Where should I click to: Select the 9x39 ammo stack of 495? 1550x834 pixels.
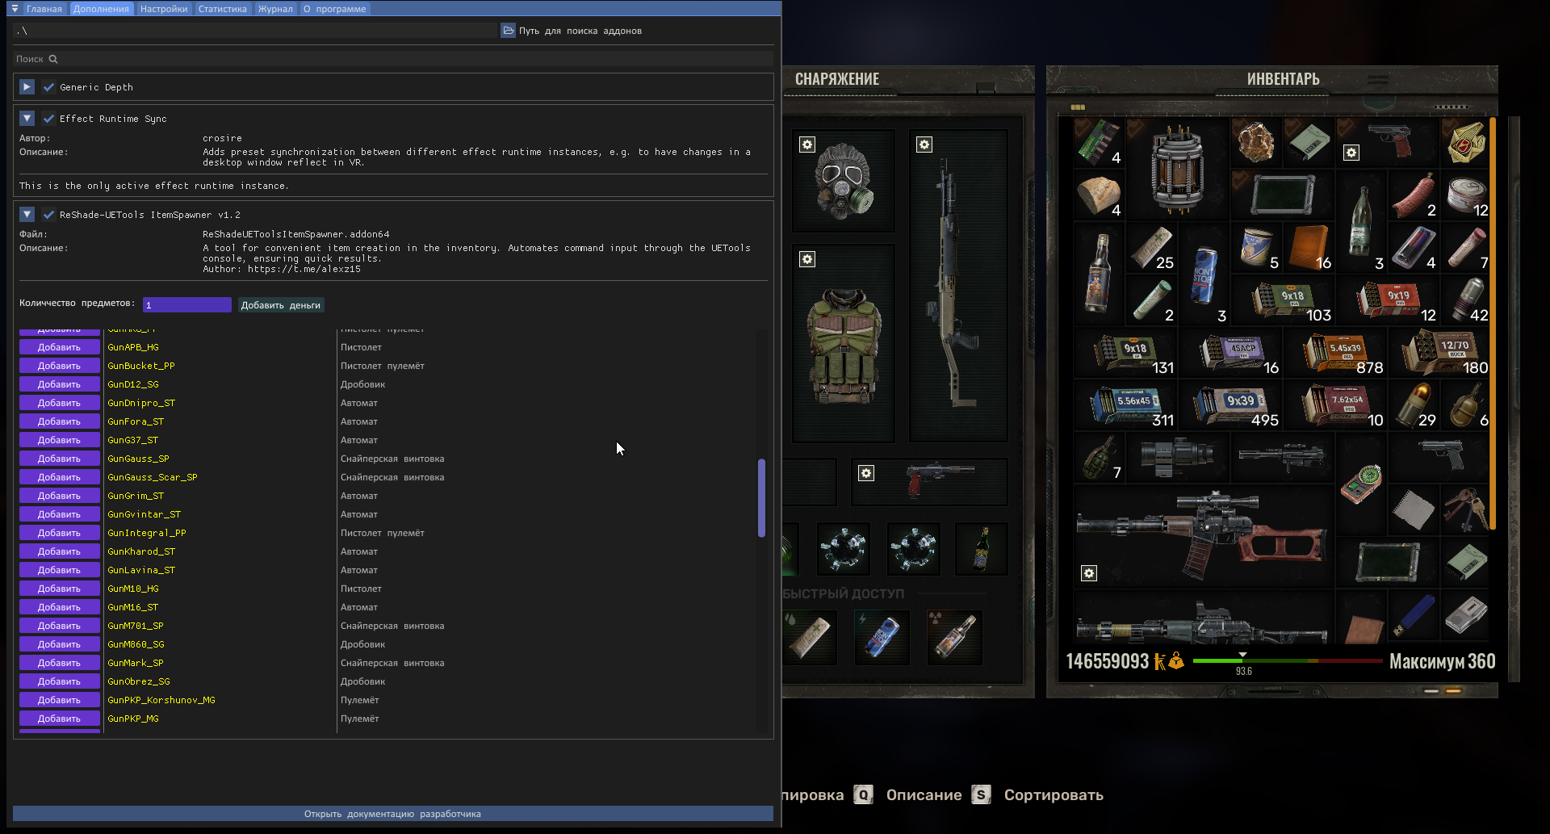pos(1230,404)
